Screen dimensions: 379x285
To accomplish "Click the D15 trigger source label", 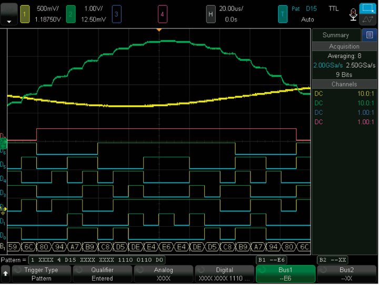I will [311, 9].
